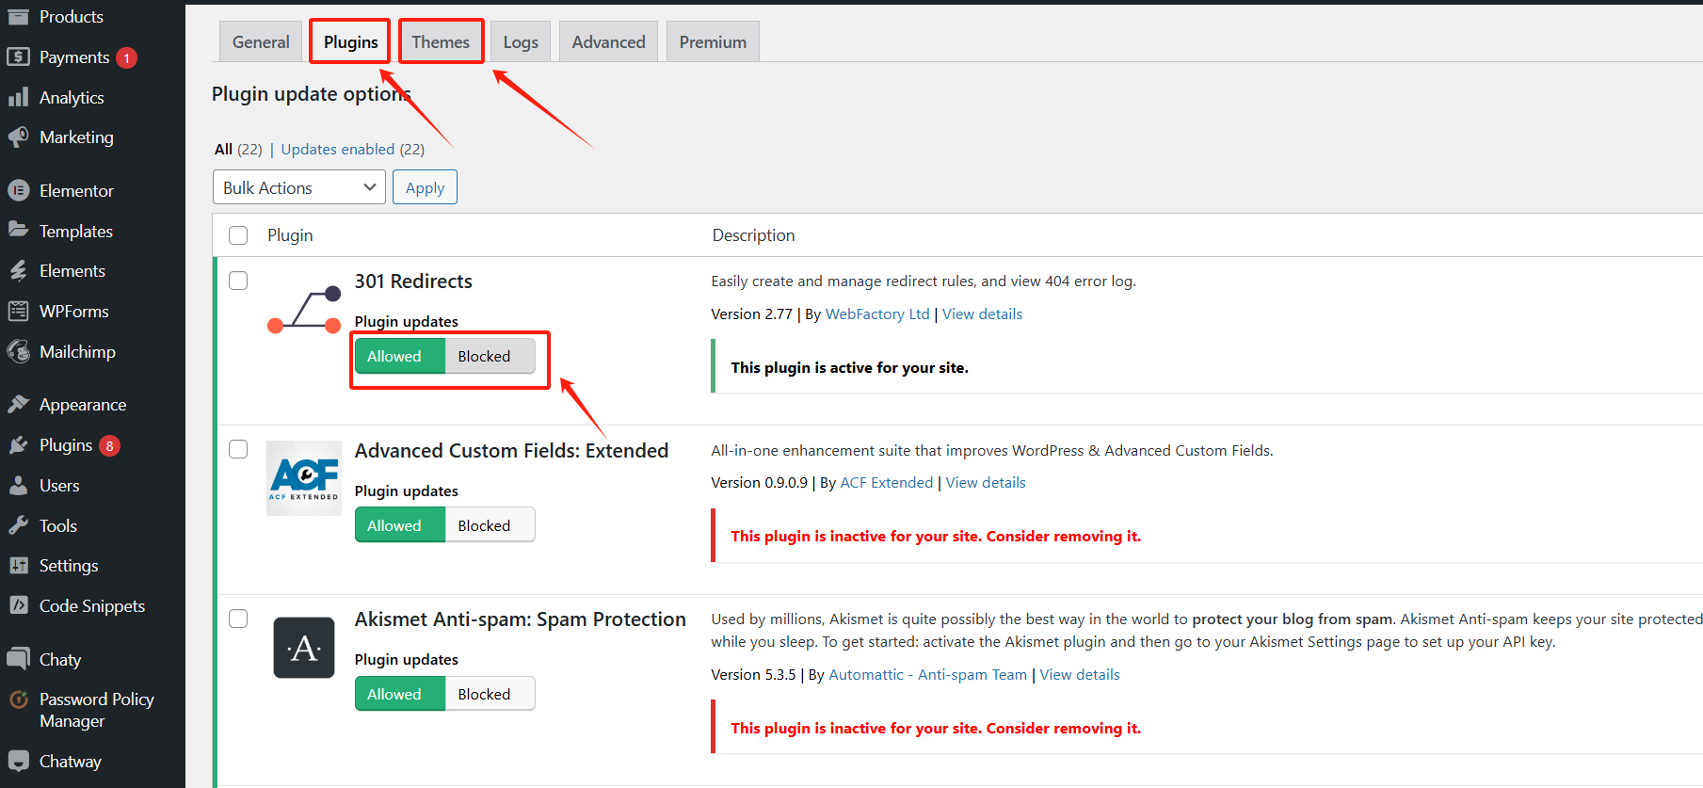The image size is (1703, 788).
Task: Switch to the Premium tab
Action: pyautogui.click(x=713, y=42)
